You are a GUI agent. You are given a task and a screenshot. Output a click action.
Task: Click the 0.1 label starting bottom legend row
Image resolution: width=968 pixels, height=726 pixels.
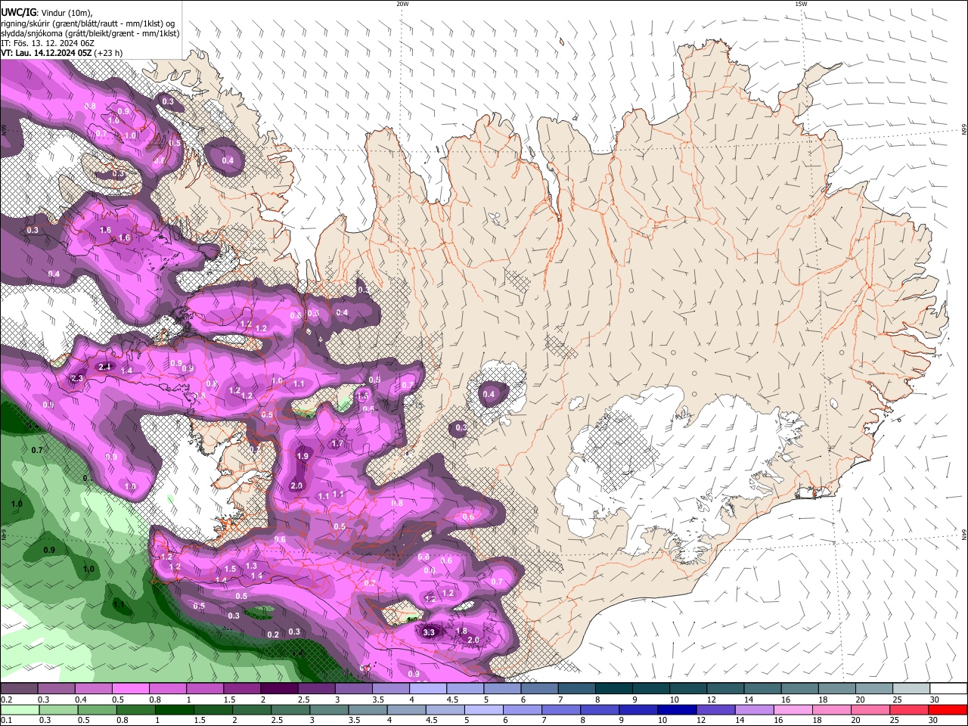[6, 721]
